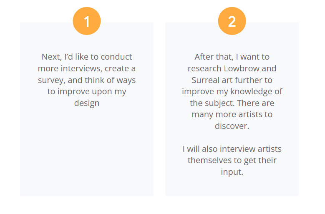The height and width of the screenshot is (214, 325).
Task: Click the word "input." in card two
Action: point(232,172)
